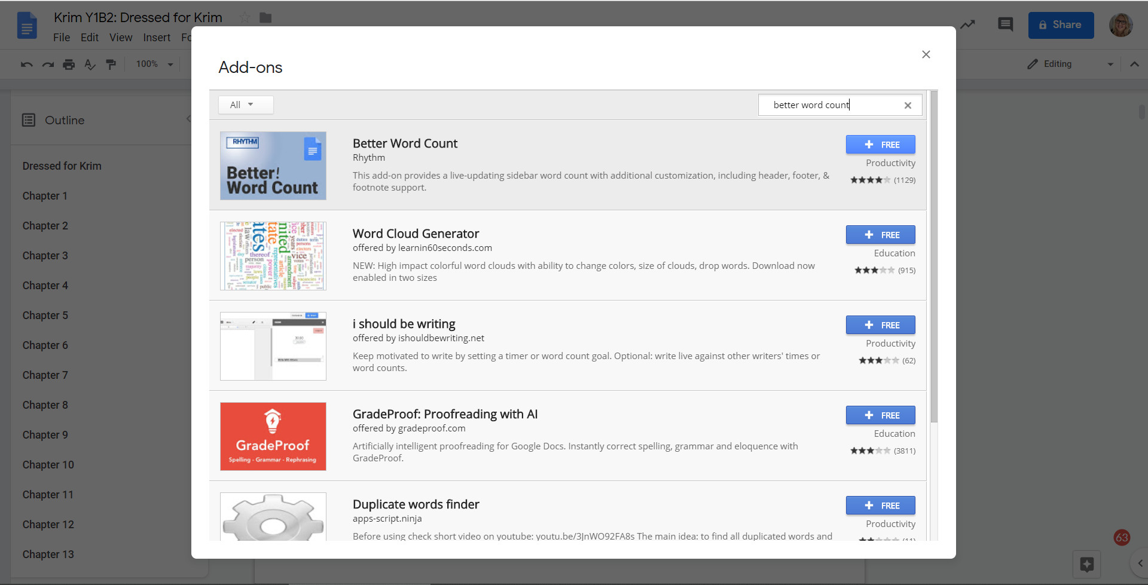Screen dimensions: 1148x585
Task: Jump to Dressed for Krim heading
Action: [62, 166]
